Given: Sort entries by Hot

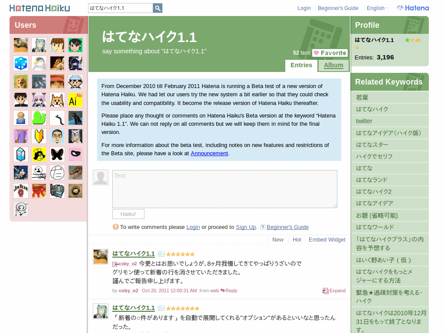Looking at the screenshot, I should 297,239.
